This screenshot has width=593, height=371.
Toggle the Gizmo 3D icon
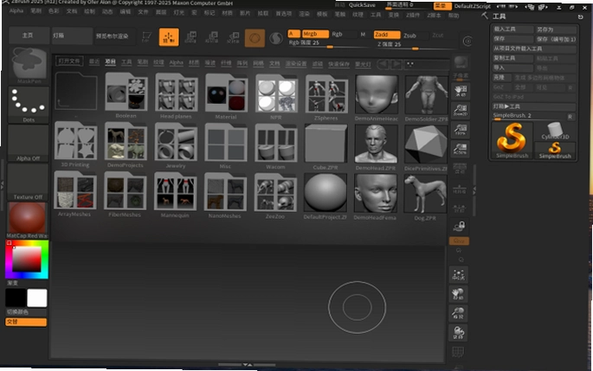pyautogui.click(x=255, y=38)
